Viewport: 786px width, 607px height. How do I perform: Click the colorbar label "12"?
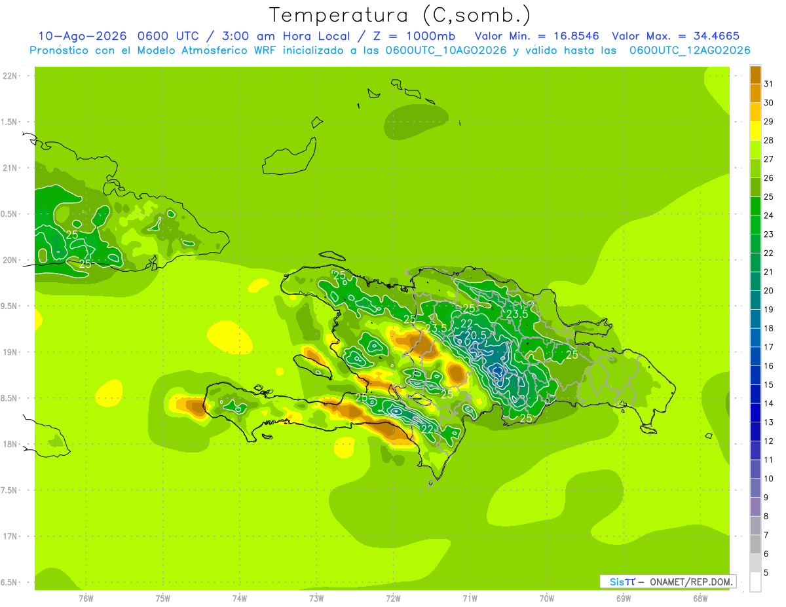tap(768, 441)
